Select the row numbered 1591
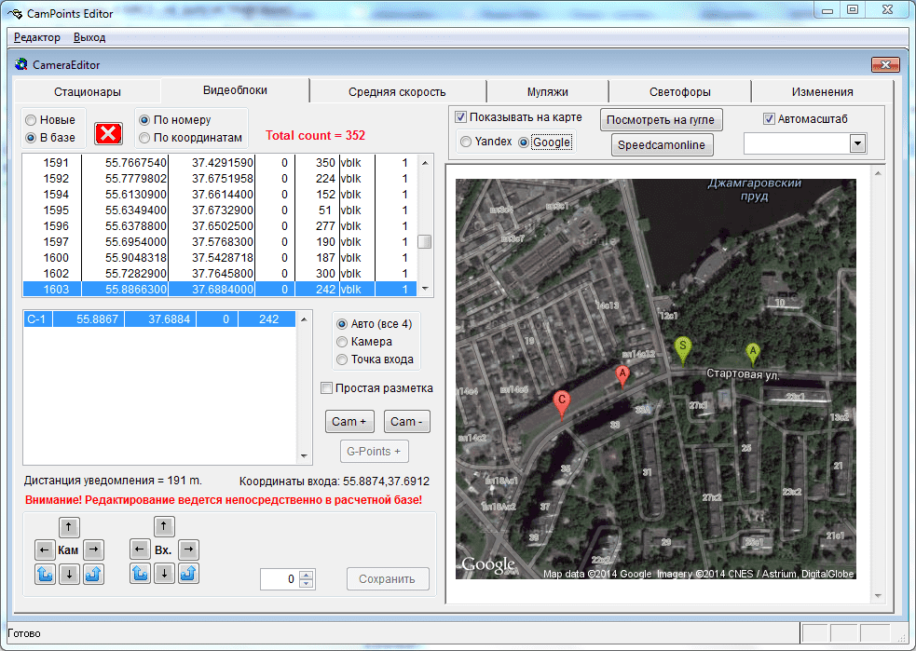The width and height of the screenshot is (916, 651). pyautogui.click(x=220, y=162)
